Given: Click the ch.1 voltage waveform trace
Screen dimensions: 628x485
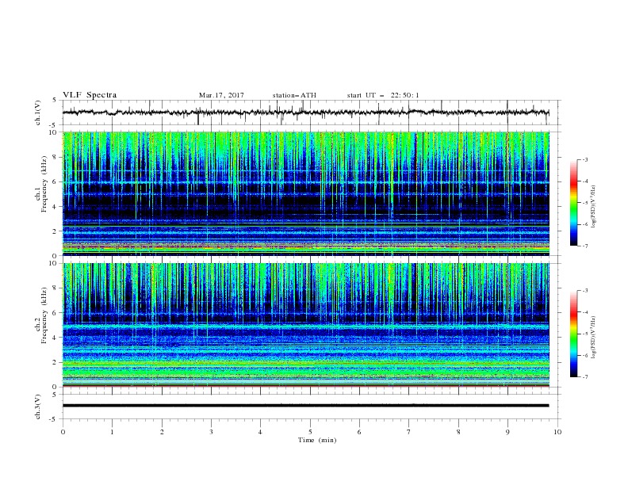Looking at the screenshot, I should [x=305, y=113].
